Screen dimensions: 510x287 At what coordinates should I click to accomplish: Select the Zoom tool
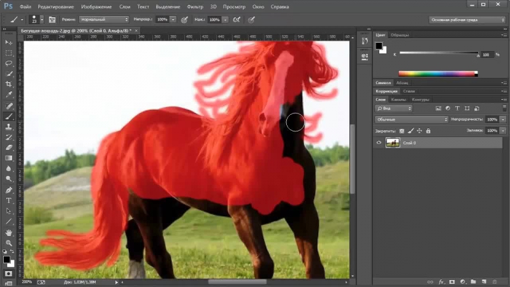pyautogui.click(x=8, y=243)
